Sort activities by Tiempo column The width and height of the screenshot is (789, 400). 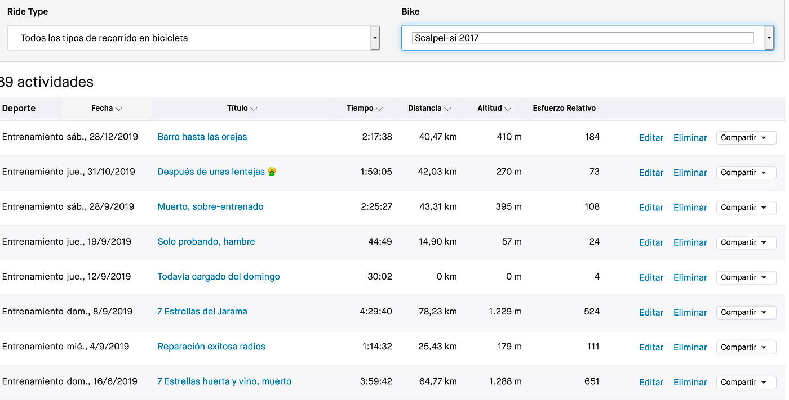365,108
